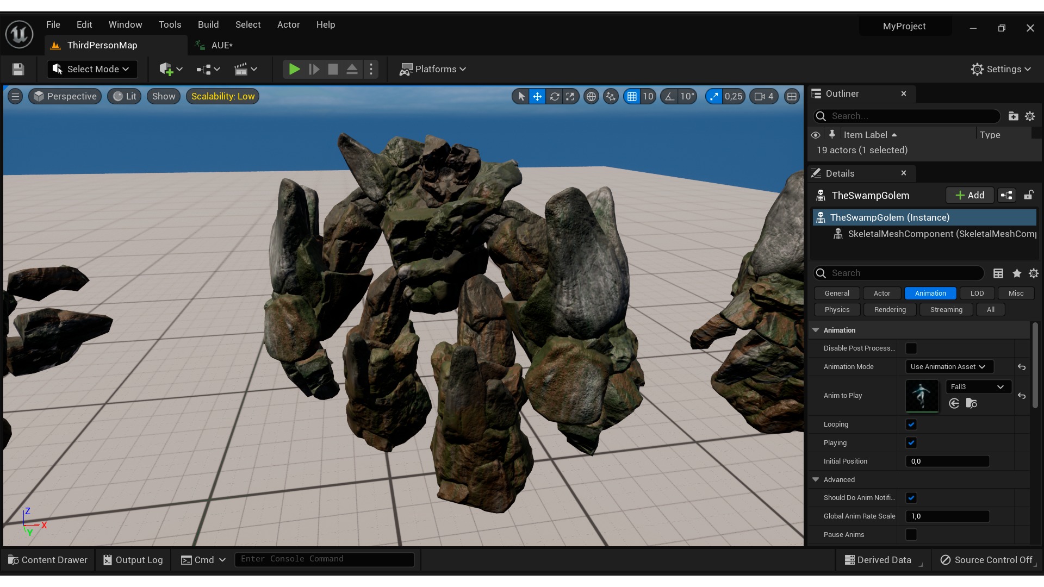The image size is (1044, 587).
Task: Uncheck the Playing checkbox
Action: (x=911, y=443)
